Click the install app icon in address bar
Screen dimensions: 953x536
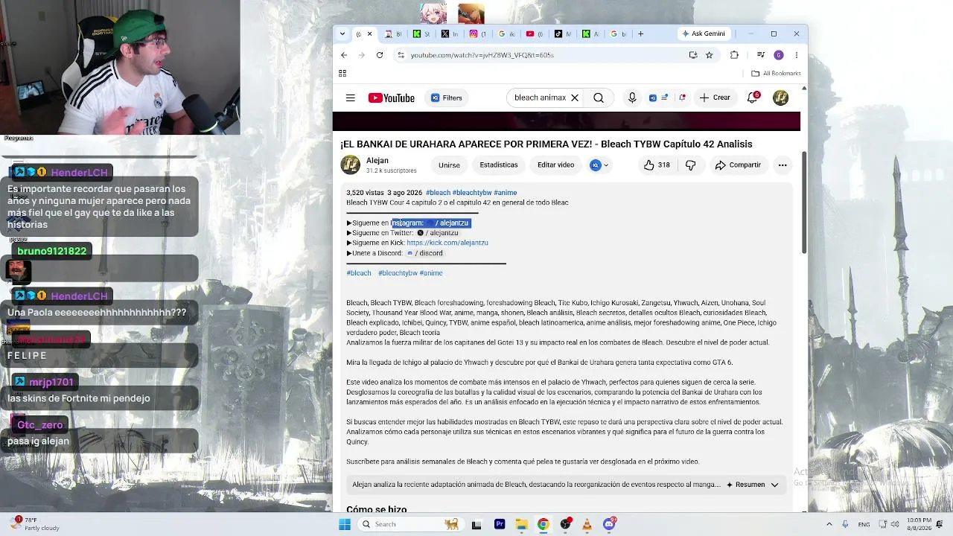coord(693,55)
